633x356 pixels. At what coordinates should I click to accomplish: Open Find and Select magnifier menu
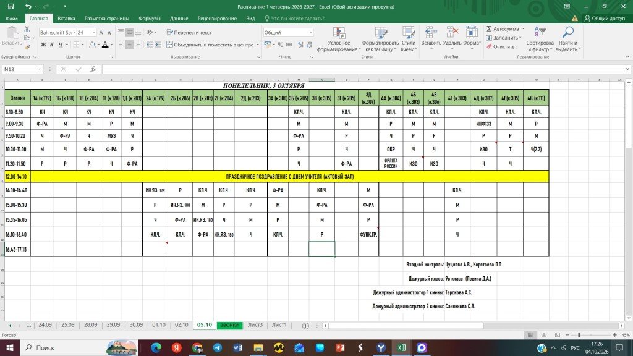pyautogui.click(x=568, y=39)
